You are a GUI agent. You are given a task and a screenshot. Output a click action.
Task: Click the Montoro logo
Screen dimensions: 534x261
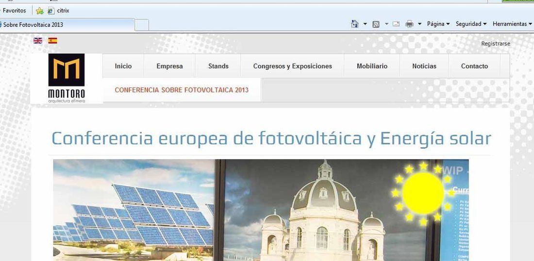click(67, 78)
